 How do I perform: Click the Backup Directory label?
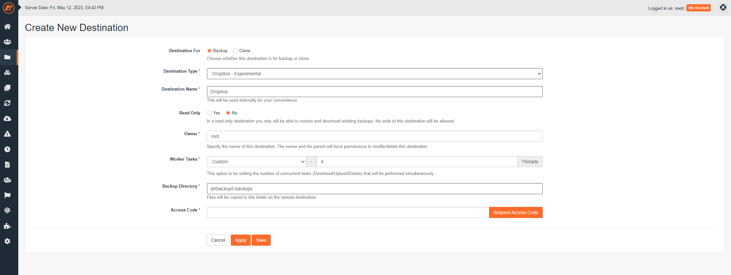coord(180,186)
